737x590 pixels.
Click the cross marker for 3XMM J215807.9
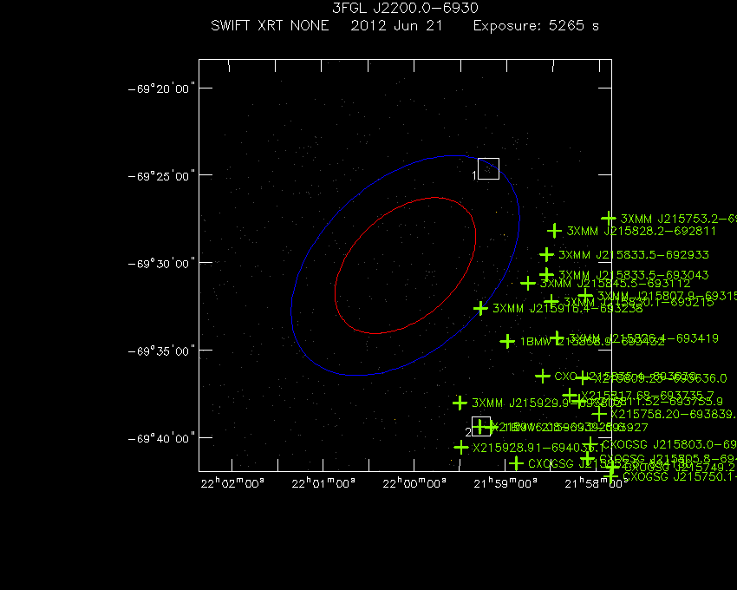coord(585,296)
